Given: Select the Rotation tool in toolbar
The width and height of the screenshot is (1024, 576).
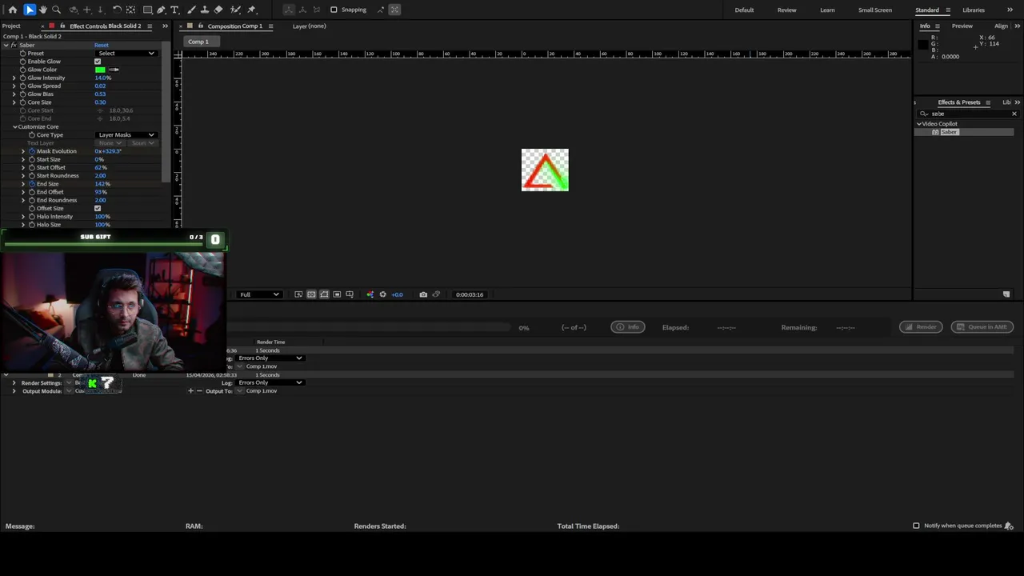Looking at the screenshot, I should (117, 10).
